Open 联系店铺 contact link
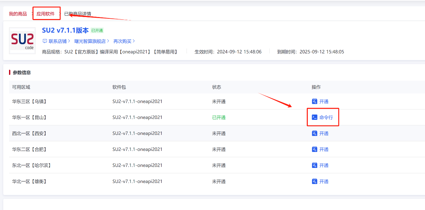The image size is (425, 210). point(58,41)
